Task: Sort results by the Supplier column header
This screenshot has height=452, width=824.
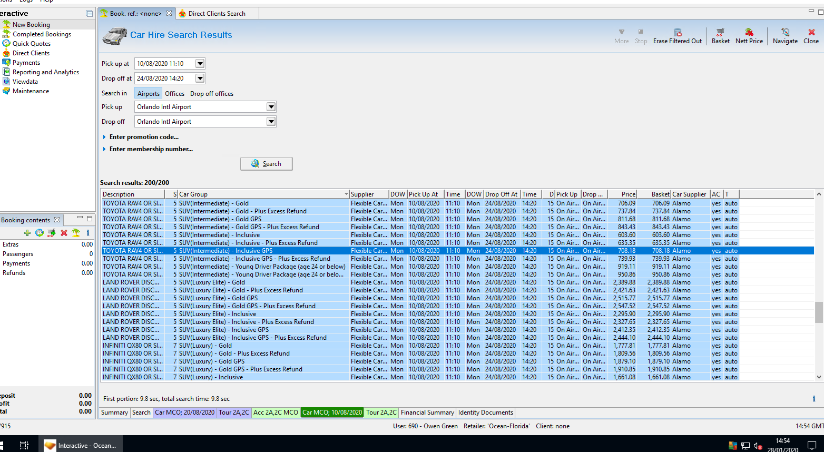Action: click(369, 194)
